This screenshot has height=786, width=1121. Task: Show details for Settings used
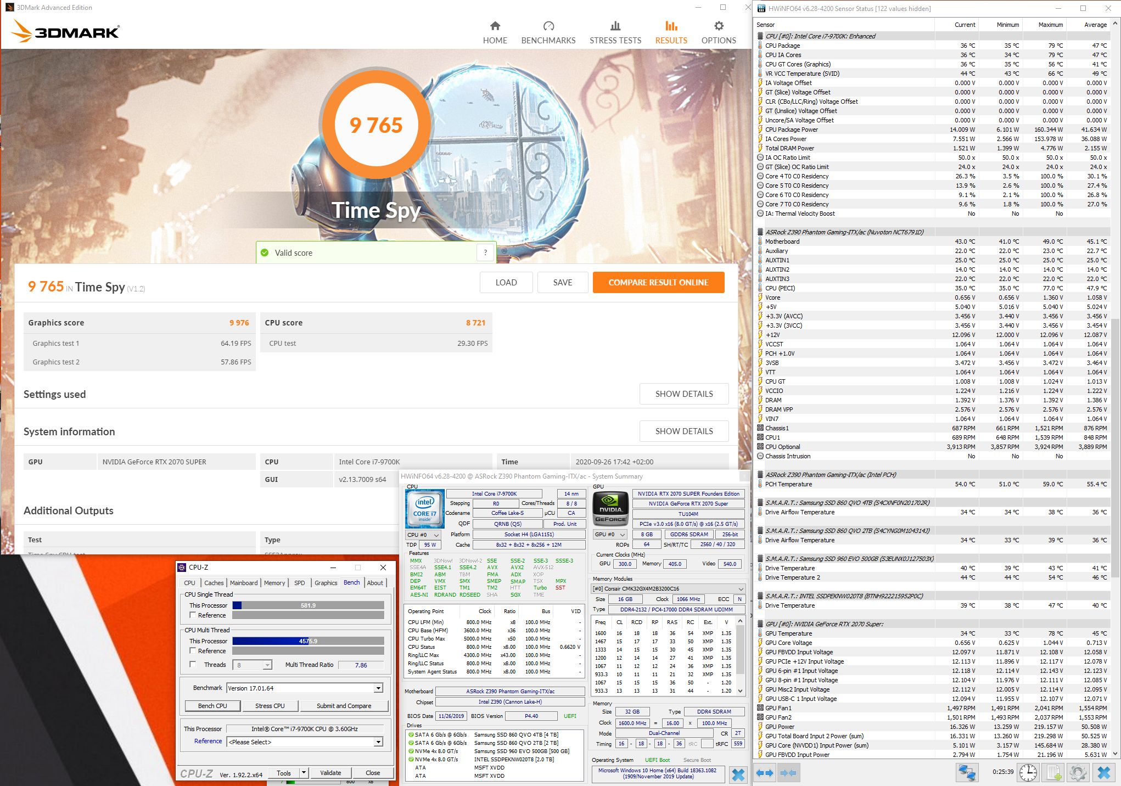684,394
